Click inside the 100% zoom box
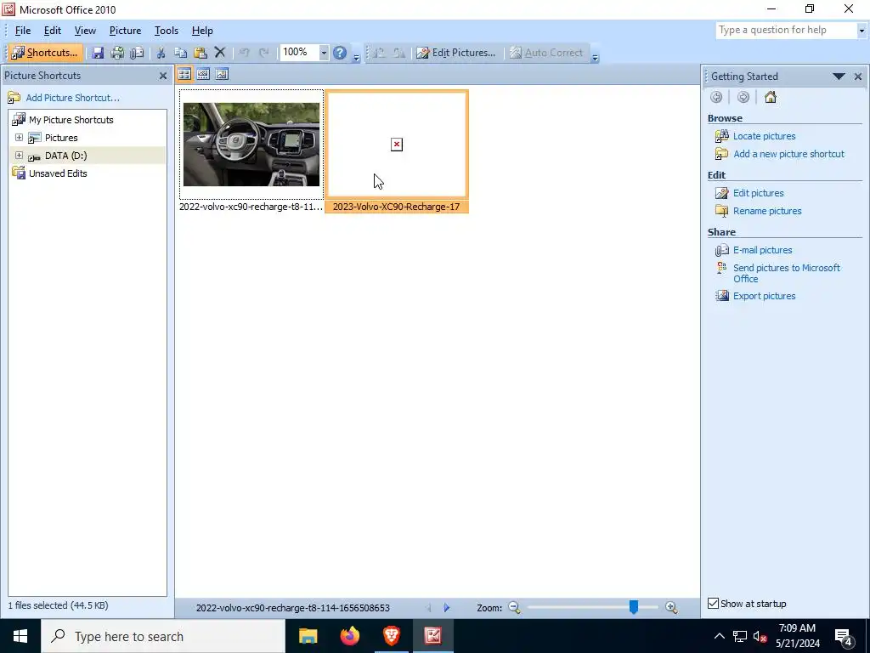870x653 pixels. click(x=299, y=52)
